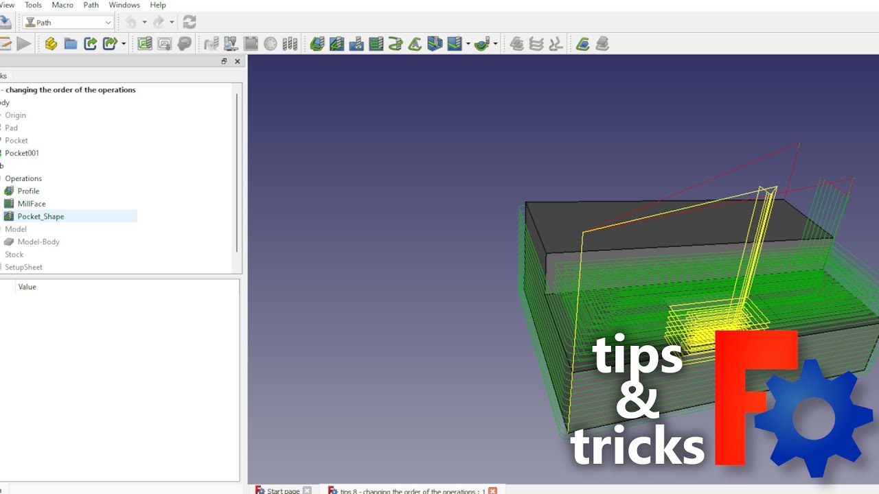Image resolution: width=879 pixels, height=494 pixels.
Task: Undock the combo view panel
Action: point(224,61)
